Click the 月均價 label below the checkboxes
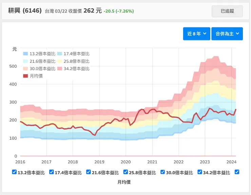 (x=124, y=182)
